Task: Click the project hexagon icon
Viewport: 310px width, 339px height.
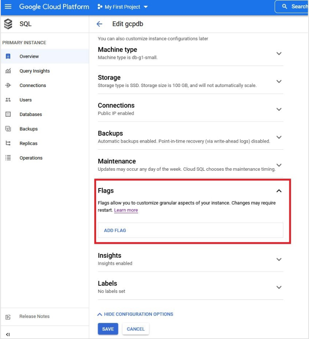Action: point(100,7)
